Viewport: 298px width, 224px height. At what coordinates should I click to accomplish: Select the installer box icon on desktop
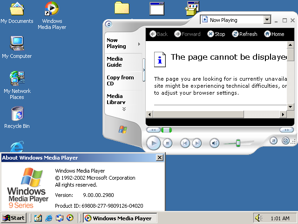tap(192, 8)
